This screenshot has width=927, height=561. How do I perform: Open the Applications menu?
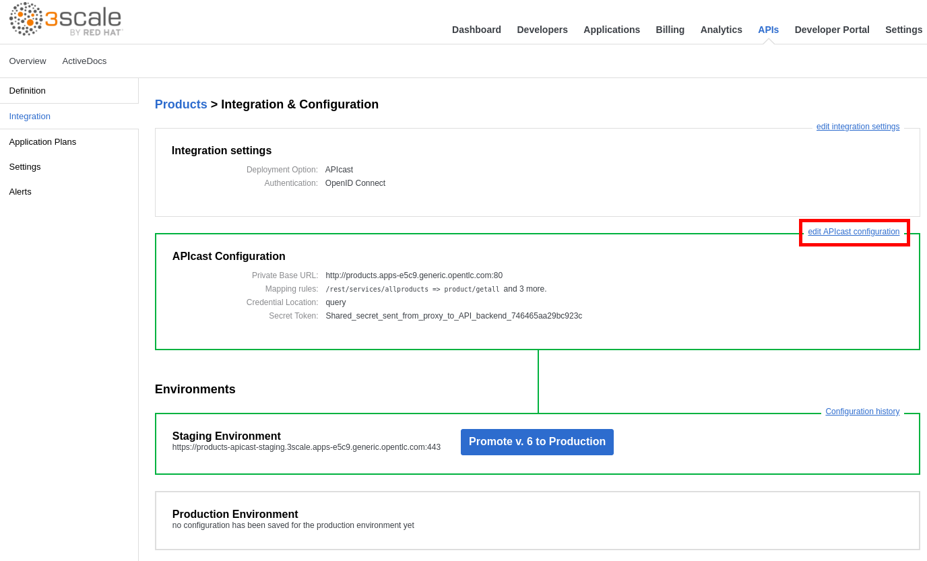point(611,30)
